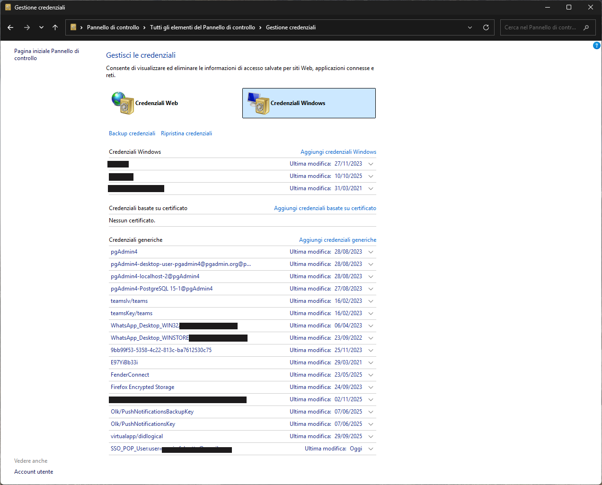Open recent locations dropdown arrow
The image size is (602, 485).
(41, 27)
